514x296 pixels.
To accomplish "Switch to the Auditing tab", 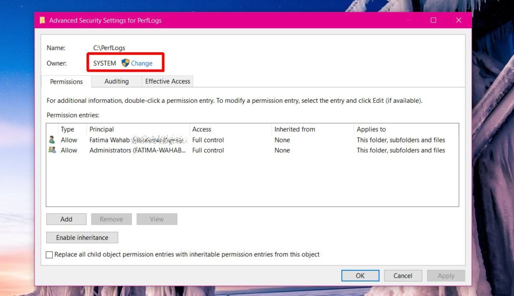I will (116, 81).
